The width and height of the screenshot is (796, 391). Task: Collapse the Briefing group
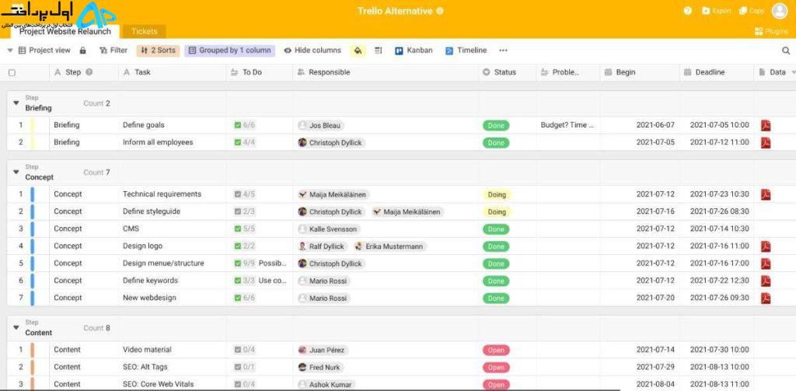[16, 103]
